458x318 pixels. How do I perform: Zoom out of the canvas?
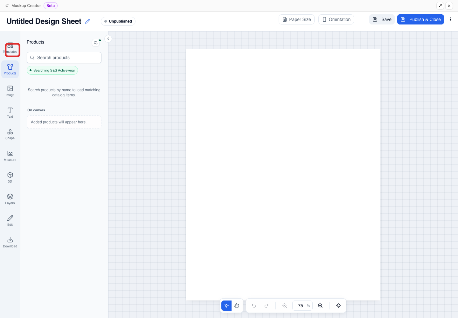285,306
